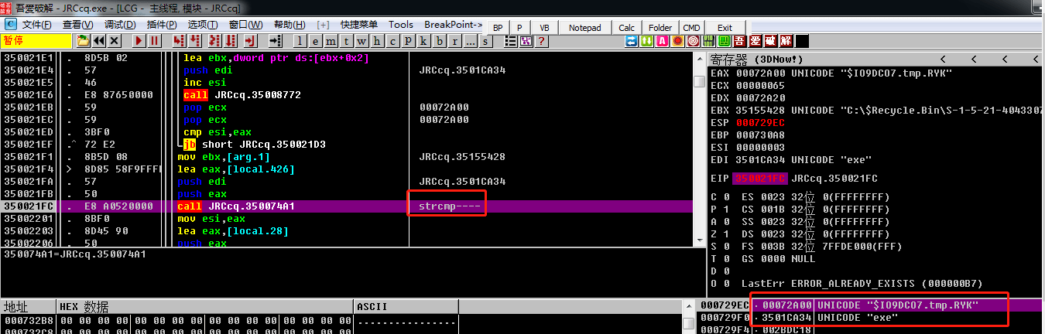
Task: Show threads with 't' button
Action: point(346,41)
